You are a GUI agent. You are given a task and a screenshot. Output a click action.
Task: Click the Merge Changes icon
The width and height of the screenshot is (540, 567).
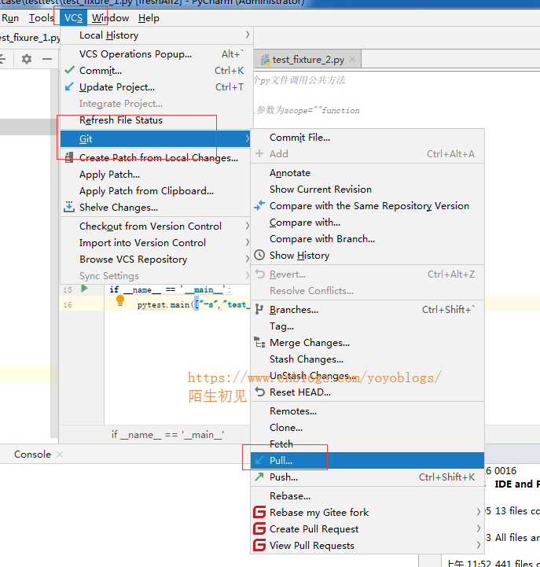point(259,342)
